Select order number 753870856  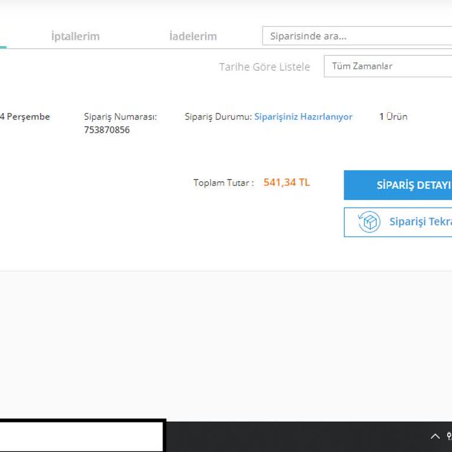click(x=107, y=129)
